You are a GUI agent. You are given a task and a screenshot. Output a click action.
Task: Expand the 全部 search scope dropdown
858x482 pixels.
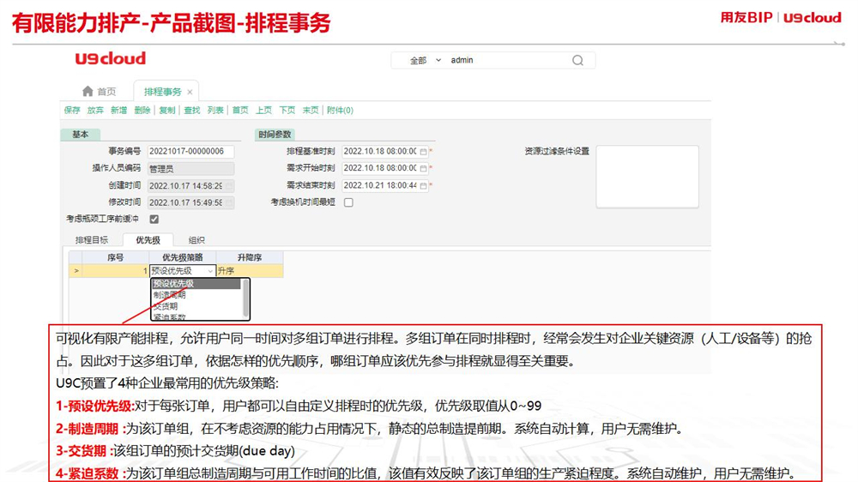coord(426,60)
